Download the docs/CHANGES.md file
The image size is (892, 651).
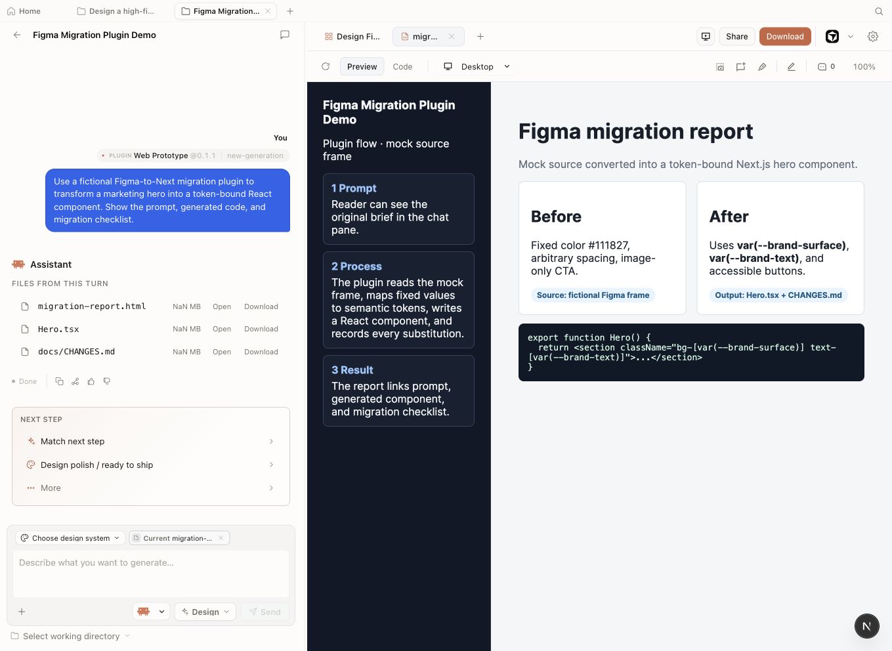(261, 352)
